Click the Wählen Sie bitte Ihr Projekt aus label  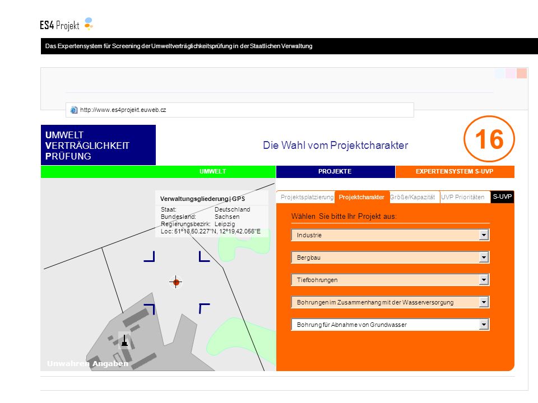tap(344, 216)
